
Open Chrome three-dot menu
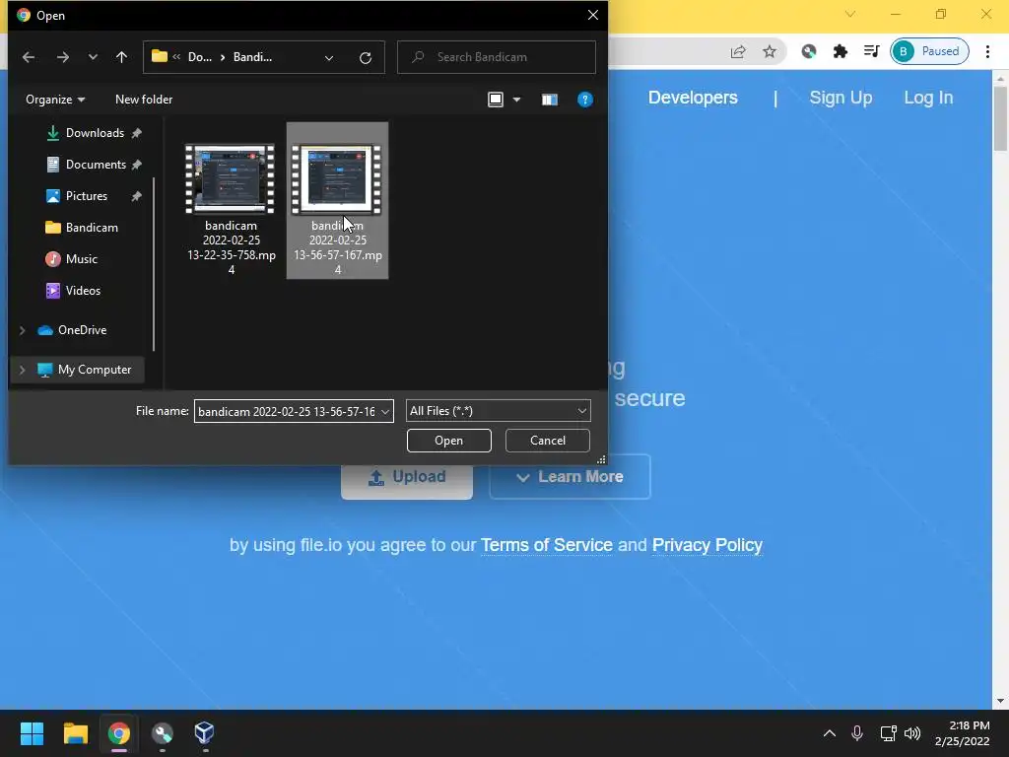tap(987, 51)
